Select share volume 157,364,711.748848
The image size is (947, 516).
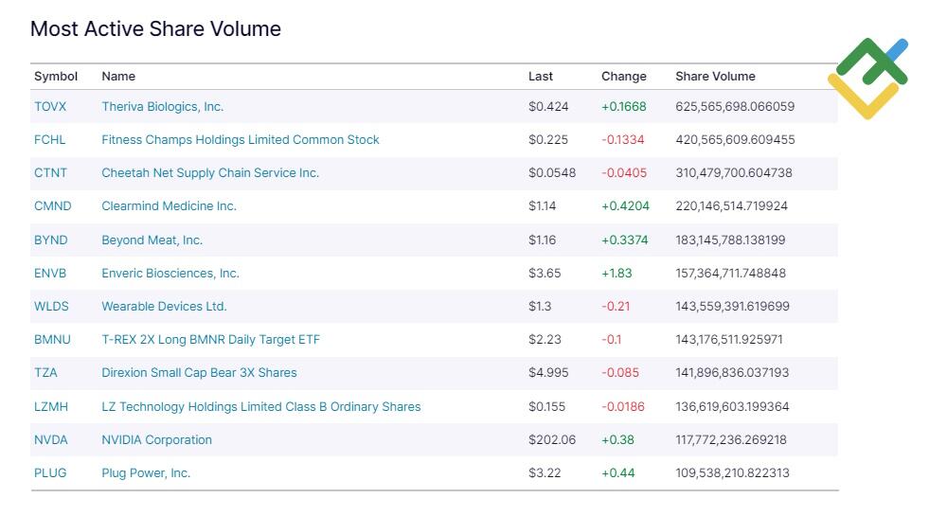(731, 274)
